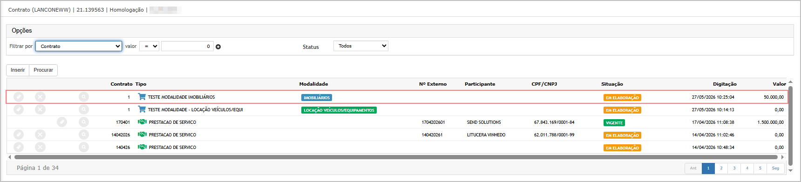Screen dimensions: 801x182
Task: Click the CPF/CNPJ column header
Action: click(x=544, y=84)
